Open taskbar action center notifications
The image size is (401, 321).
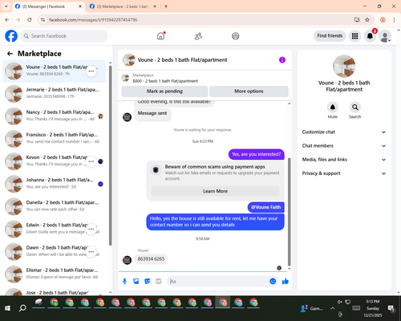[x=391, y=309]
